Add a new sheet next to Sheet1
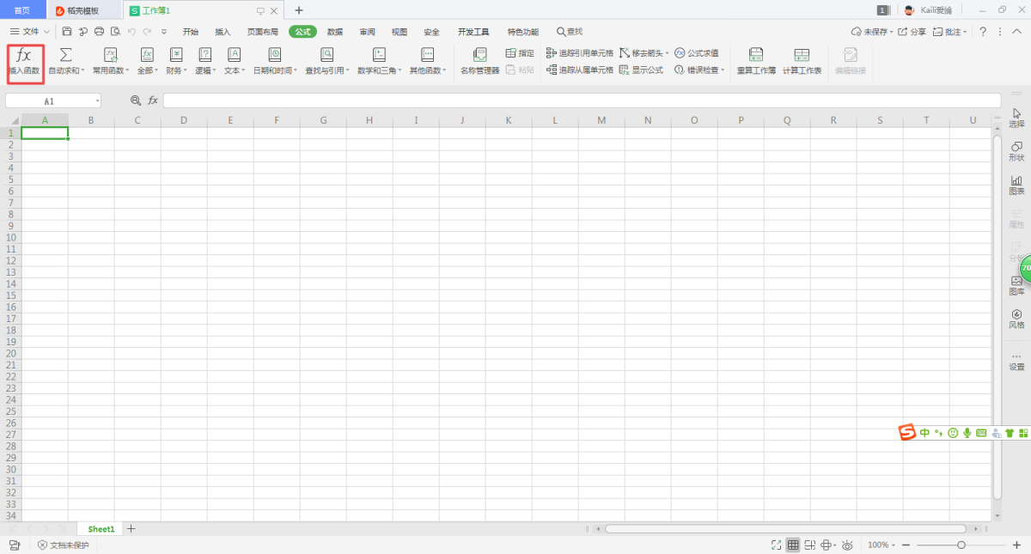1031x554 pixels. (x=131, y=529)
